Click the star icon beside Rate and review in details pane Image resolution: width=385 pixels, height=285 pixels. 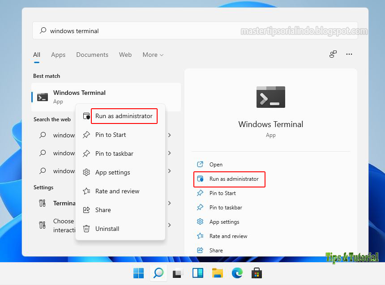pos(200,236)
